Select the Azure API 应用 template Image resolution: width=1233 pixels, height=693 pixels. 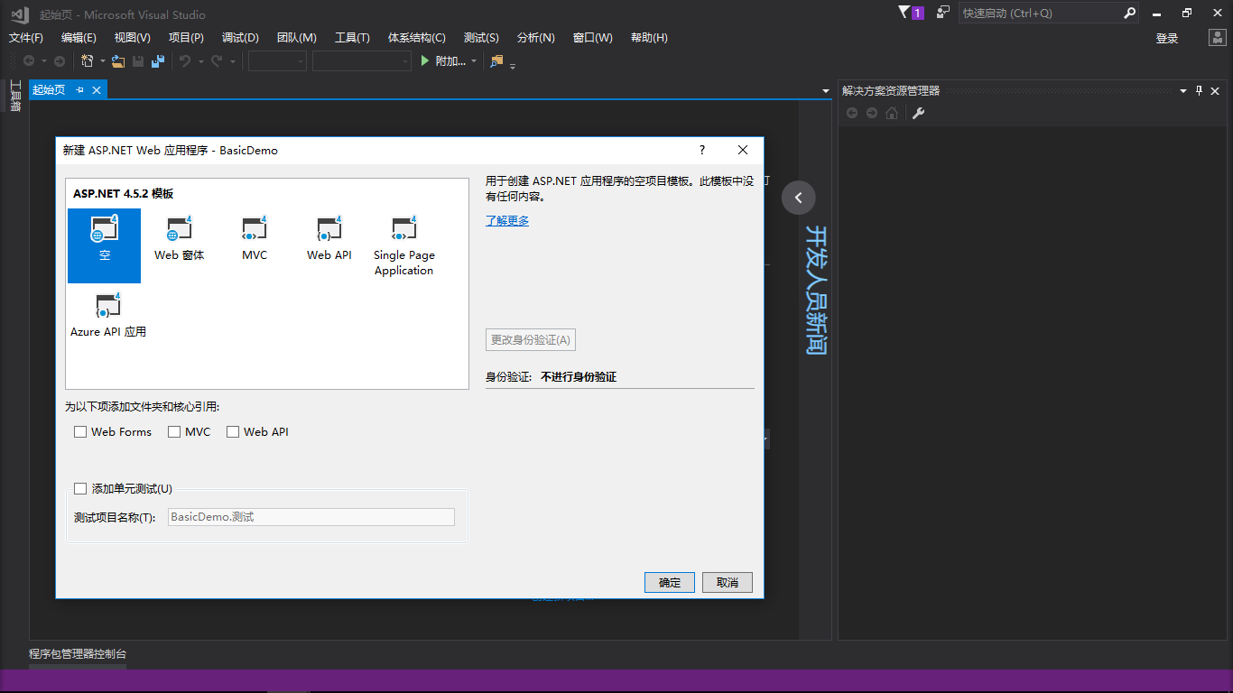coord(108,315)
